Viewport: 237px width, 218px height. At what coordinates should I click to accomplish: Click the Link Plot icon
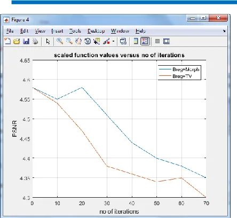pyautogui.click(x=123, y=41)
